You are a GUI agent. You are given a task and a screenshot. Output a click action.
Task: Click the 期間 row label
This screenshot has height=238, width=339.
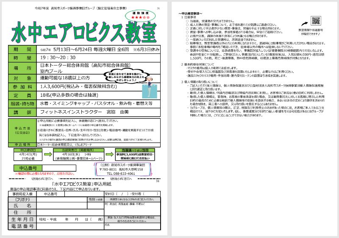[x=22, y=50]
